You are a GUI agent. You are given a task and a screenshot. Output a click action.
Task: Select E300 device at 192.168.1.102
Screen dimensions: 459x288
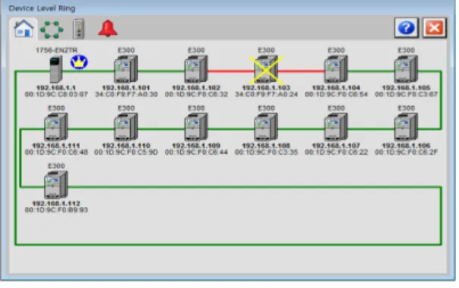coord(196,69)
